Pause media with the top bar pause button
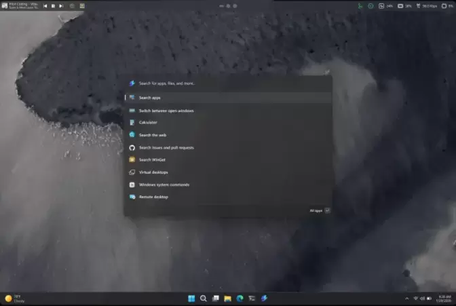The width and height of the screenshot is (456, 306). point(53,6)
